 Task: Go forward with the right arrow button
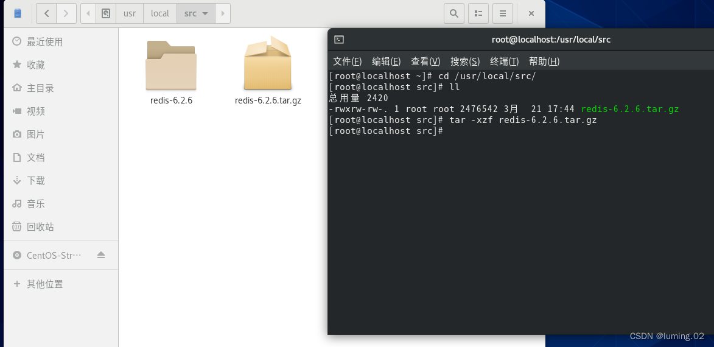pos(66,13)
